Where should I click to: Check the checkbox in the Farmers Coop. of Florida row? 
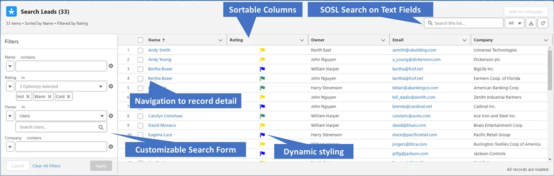click(x=140, y=79)
